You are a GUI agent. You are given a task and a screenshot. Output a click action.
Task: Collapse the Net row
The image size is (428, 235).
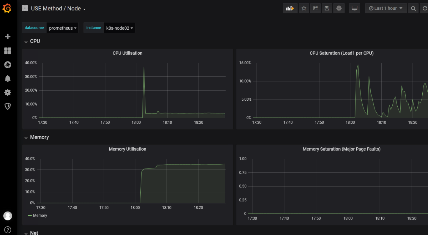click(31, 233)
